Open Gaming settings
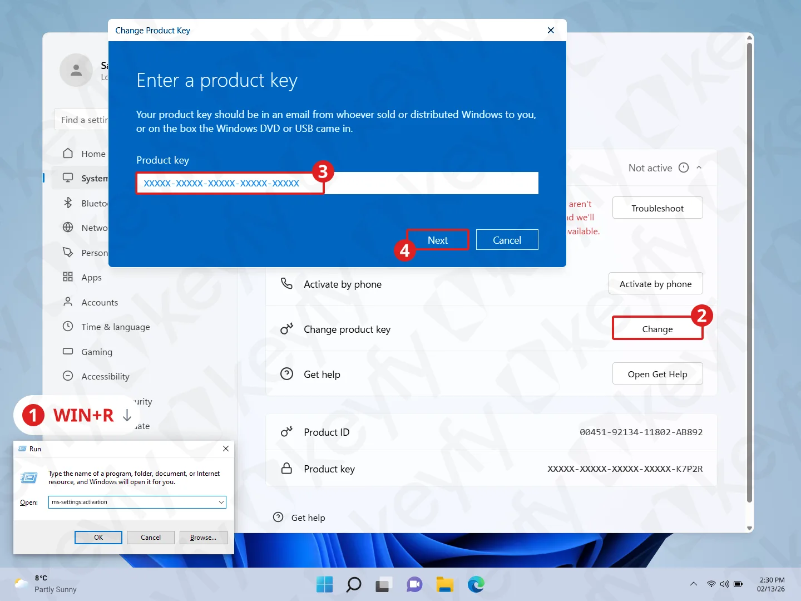The height and width of the screenshot is (601, 801). coord(87,352)
